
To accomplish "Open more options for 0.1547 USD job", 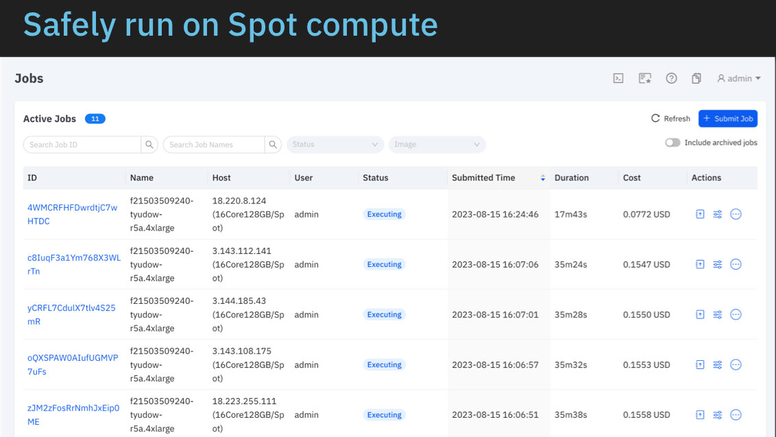I will click(x=736, y=264).
